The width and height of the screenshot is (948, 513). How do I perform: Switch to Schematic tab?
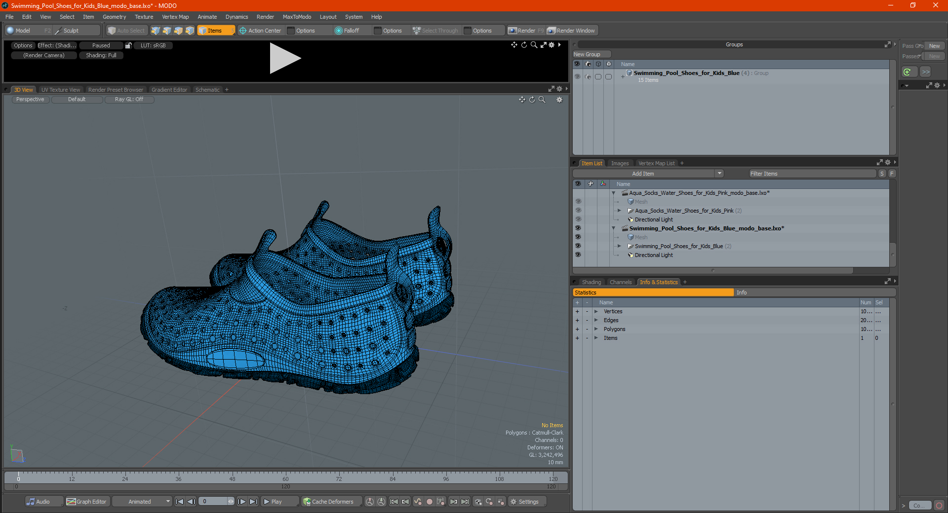pos(207,90)
